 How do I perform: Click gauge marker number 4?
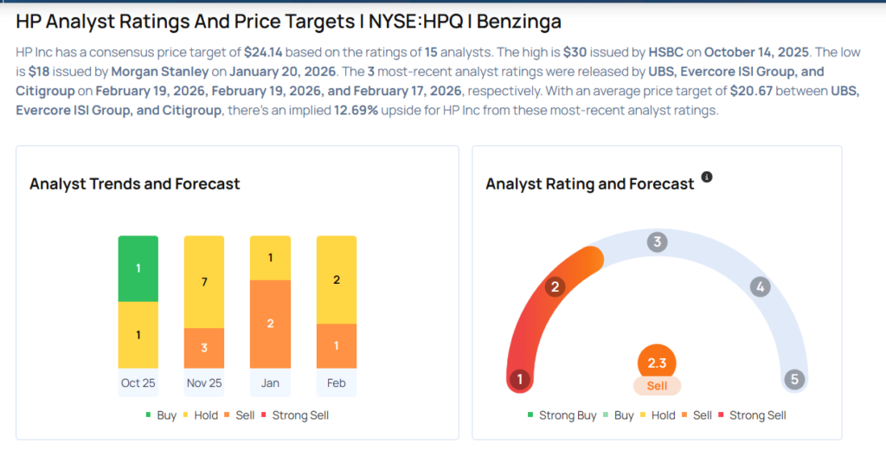pyautogui.click(x=760, y=287)
